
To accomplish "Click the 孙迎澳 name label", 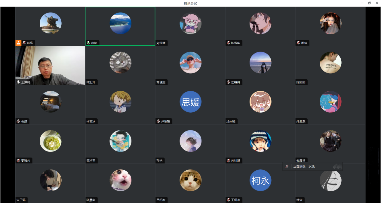I will (301, 122).
